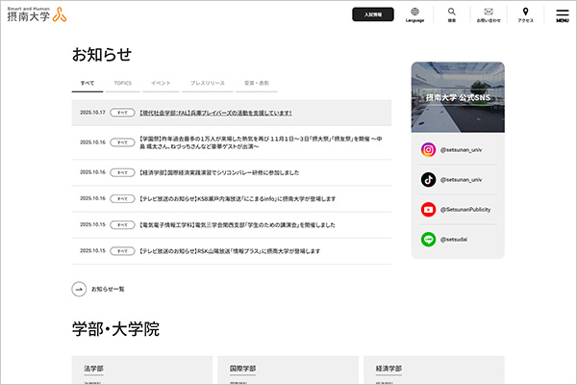Switch to the プレスリリース tab
Viewport: 577px width, 385px height.
click(206, 84)
